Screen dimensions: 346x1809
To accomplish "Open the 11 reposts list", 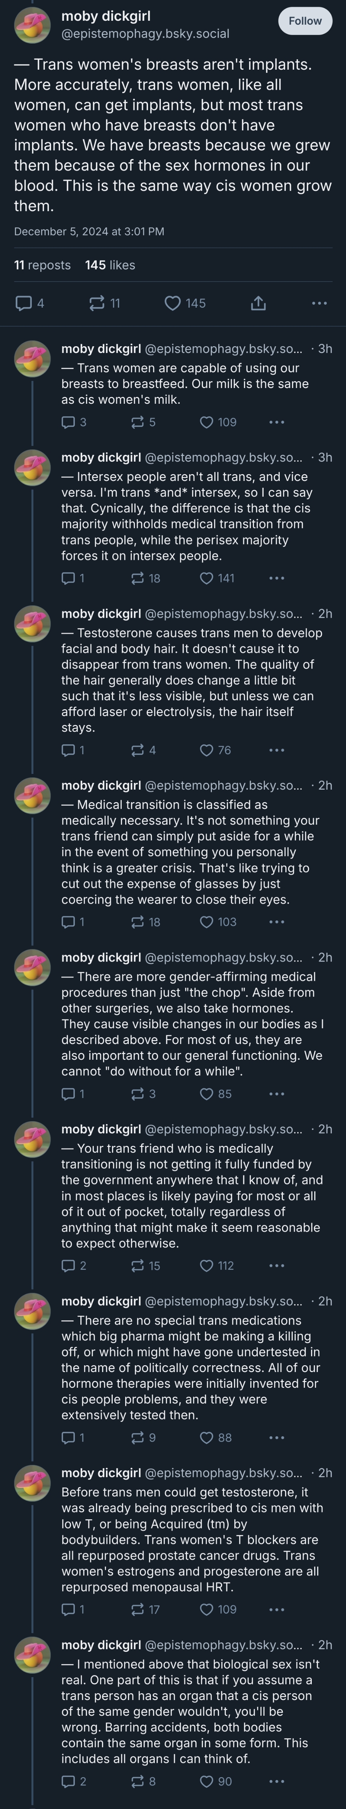I will [x=42, y=265].
